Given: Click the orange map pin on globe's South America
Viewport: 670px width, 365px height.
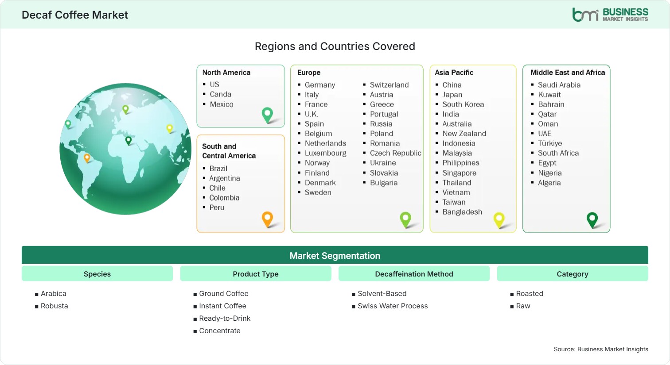Looking at the screenshot, I should (87, 158).
